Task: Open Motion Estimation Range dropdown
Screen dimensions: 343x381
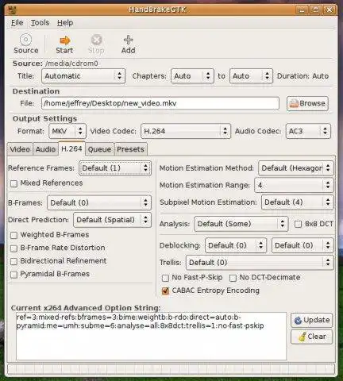Action: [294, 185]
